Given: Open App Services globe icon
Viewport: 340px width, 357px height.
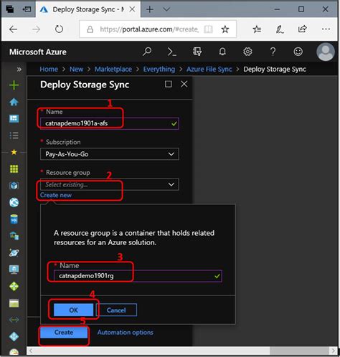Looking at the screenshot, I should point(14,202).
